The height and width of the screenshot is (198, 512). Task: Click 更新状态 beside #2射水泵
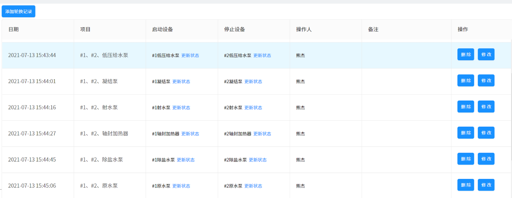tap(253, 108)
